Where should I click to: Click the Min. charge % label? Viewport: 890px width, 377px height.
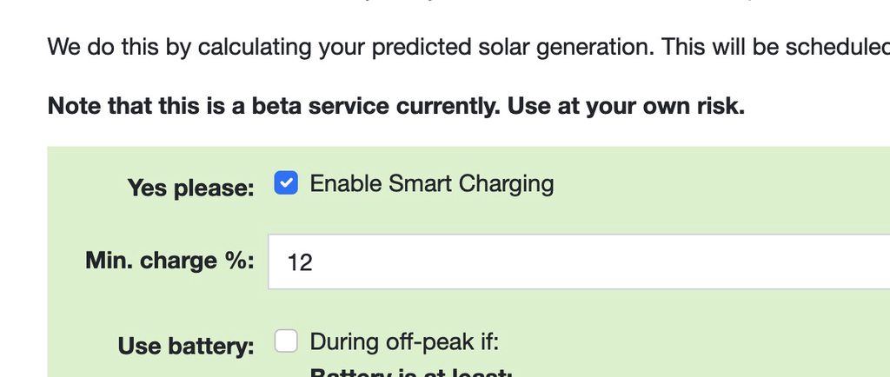[x=169, y=261]
